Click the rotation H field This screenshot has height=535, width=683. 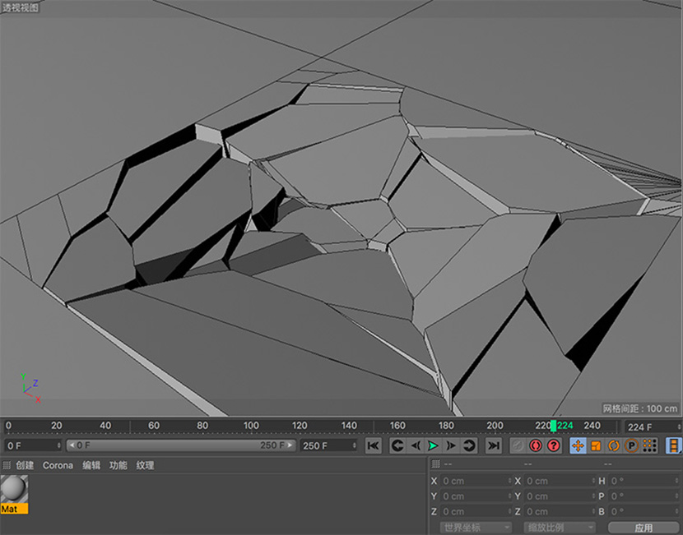click(x=644, y=481)
